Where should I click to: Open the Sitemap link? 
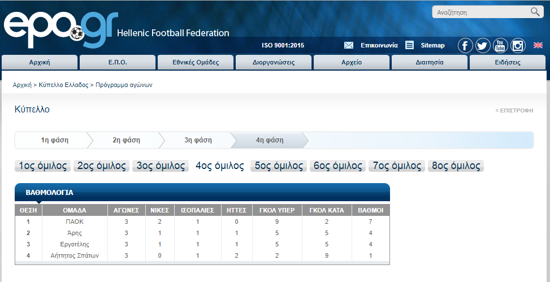pos(433,45)
